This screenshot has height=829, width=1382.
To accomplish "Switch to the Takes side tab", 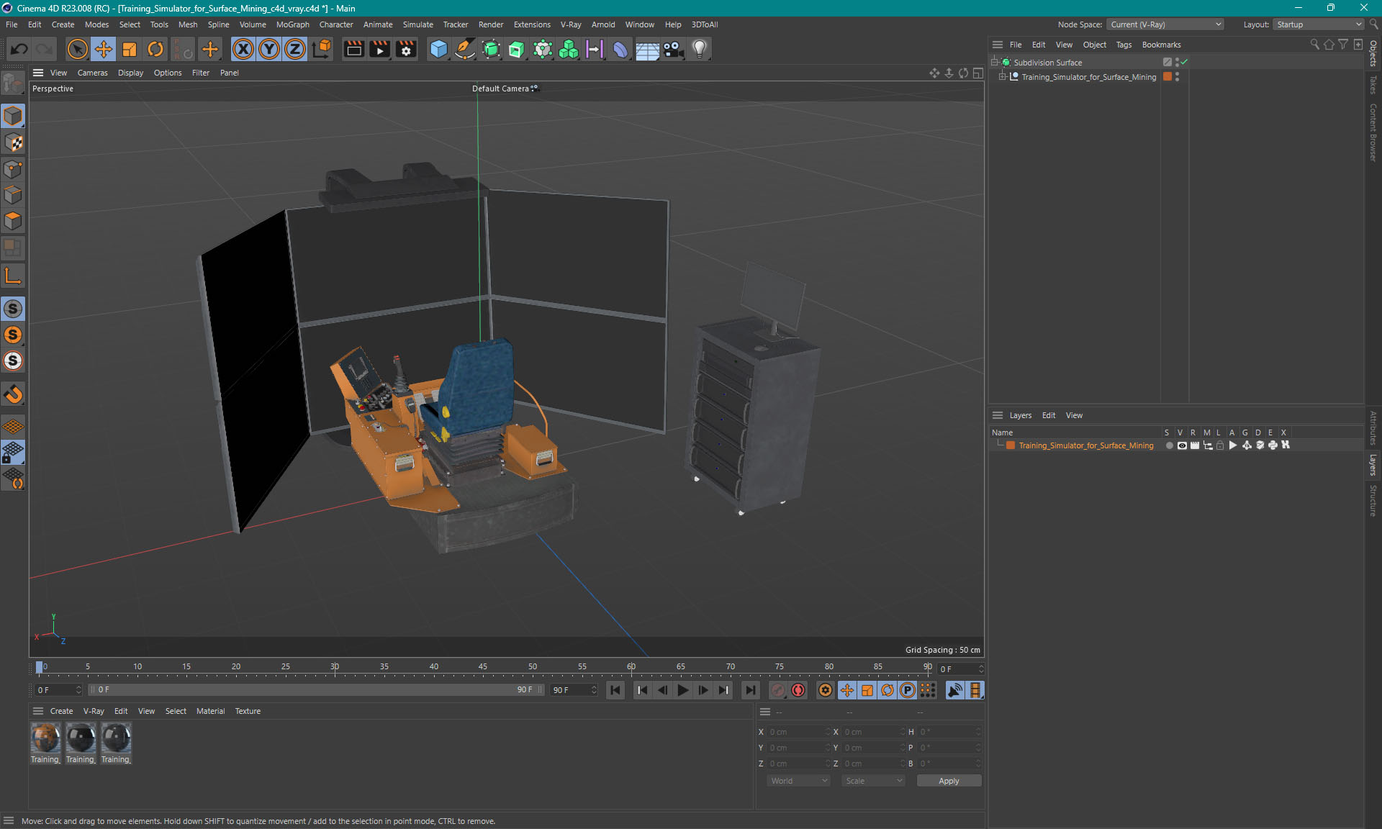I will click(x=1373, y=85).
